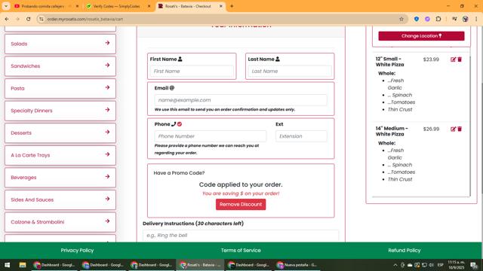Open the Privacy Policy link

(77, 251)
